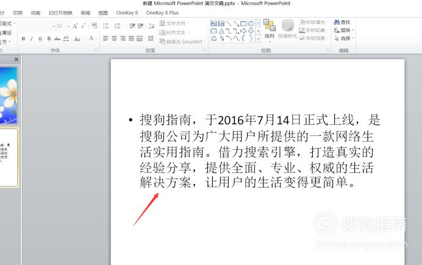This screenshot has width=422, height=265.
Task: Open the Character Spacing AV dropdown
Action: [66, 39]
